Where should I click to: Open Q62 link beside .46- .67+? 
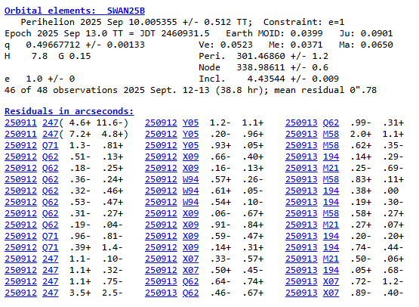(x=190, y=293)
